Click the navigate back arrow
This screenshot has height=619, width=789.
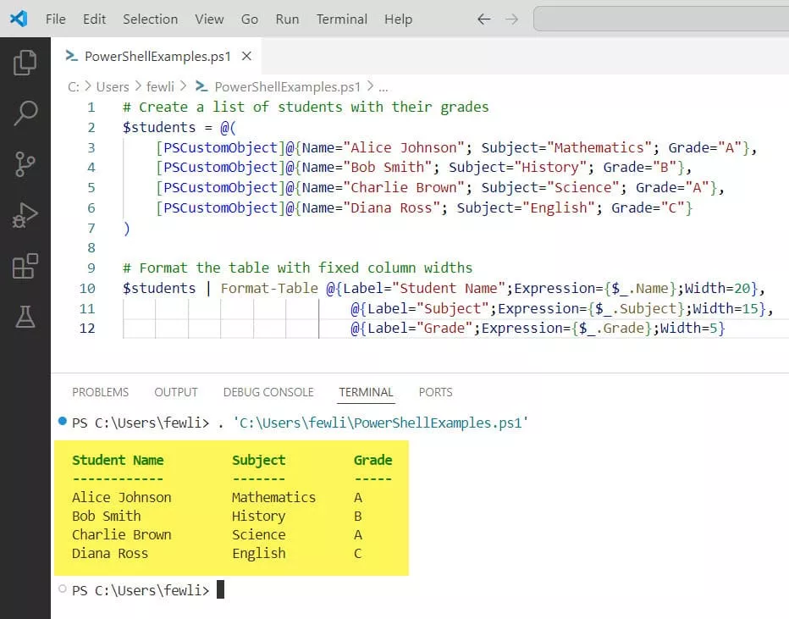pyautogui.click(x=483, y=19)
